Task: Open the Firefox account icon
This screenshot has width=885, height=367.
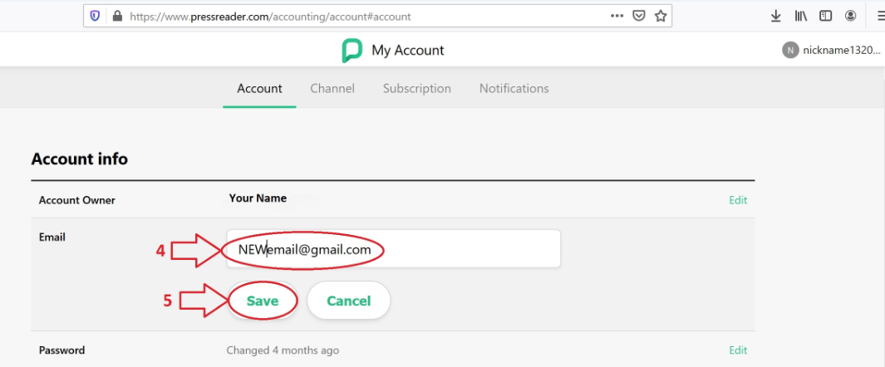Action: tap(851, 16)
